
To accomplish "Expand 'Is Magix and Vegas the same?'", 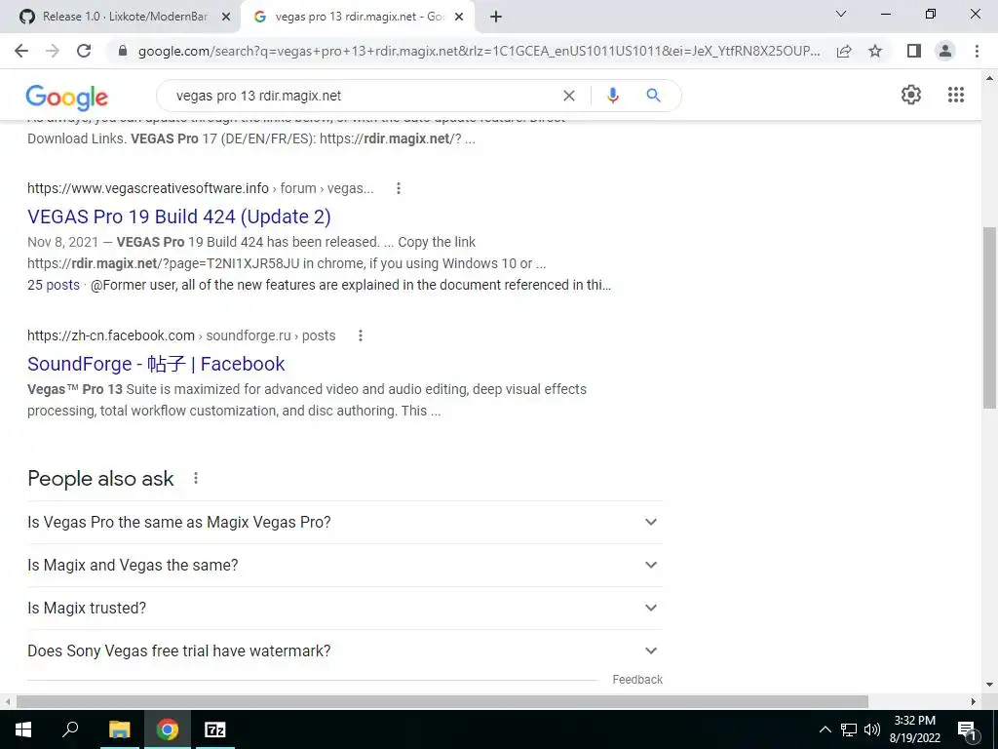I will (x=344, y=565).
